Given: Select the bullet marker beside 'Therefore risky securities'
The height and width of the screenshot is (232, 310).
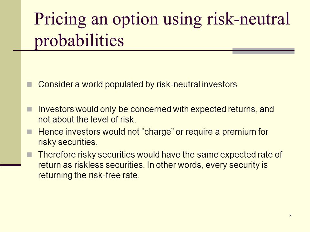Looking at the screenshot, I should point(29,155).
